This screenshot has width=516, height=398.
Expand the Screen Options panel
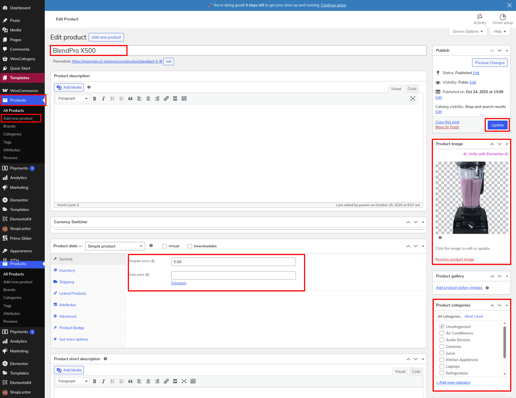468,31
